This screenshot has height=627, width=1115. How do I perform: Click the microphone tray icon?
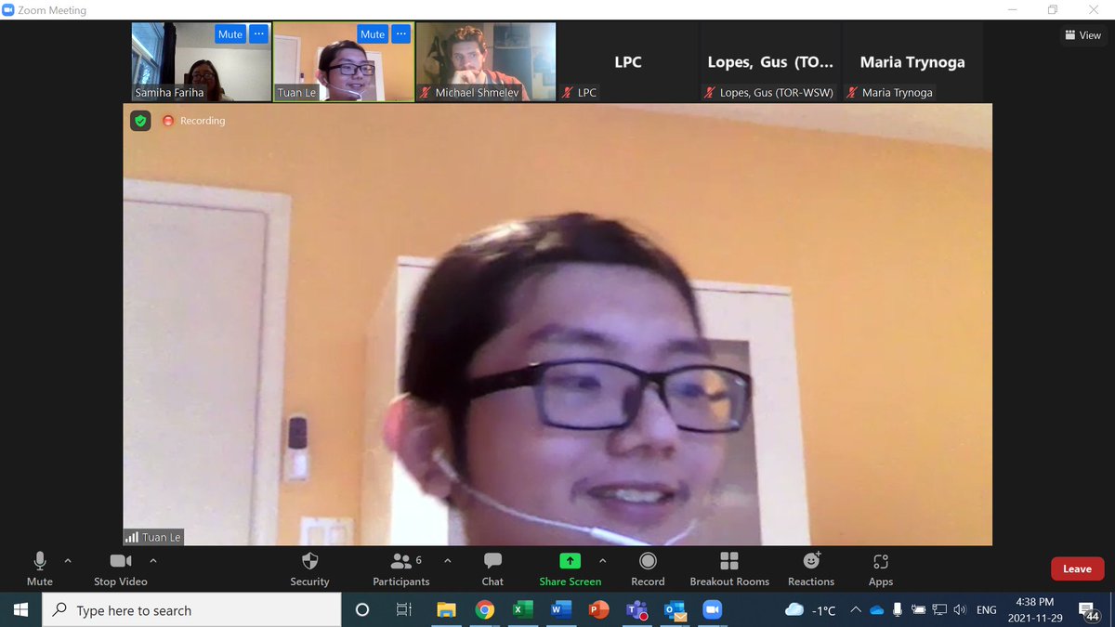[x=898, y=609]
